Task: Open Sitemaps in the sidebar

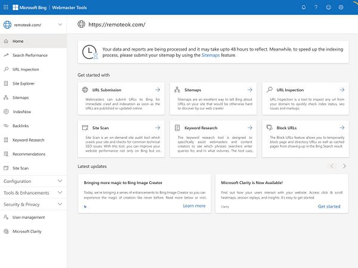Action: pos(33,98)
